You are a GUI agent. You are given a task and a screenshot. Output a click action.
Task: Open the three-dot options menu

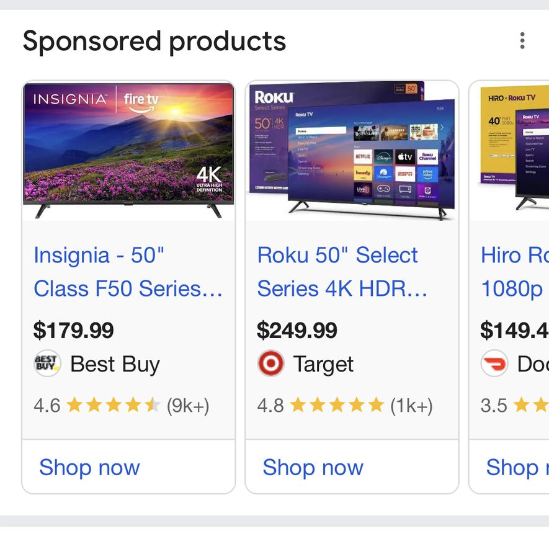coord(522,42)
